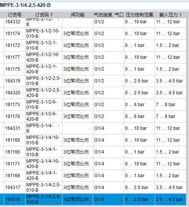Viewport: 189px width, 207px height.
Task: Click the 压力控制范围 column header
Action: click(x=139, y=15)
